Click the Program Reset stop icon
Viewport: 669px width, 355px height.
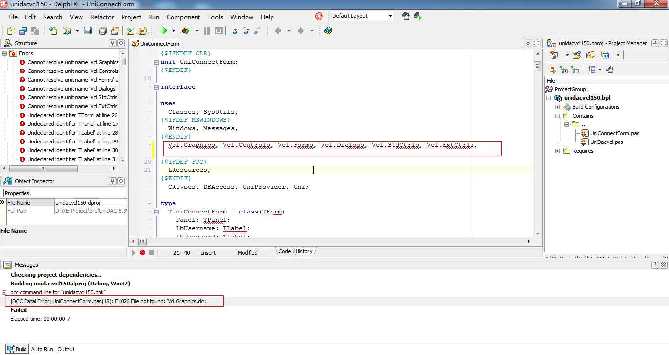[x=219, y=31]
